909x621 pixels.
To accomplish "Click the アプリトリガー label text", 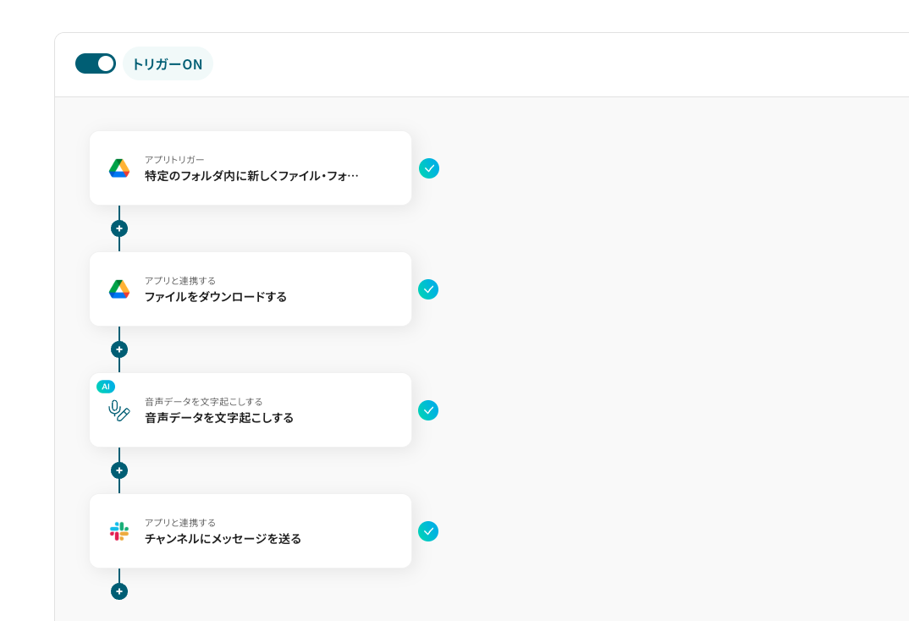I will (174, 159).
